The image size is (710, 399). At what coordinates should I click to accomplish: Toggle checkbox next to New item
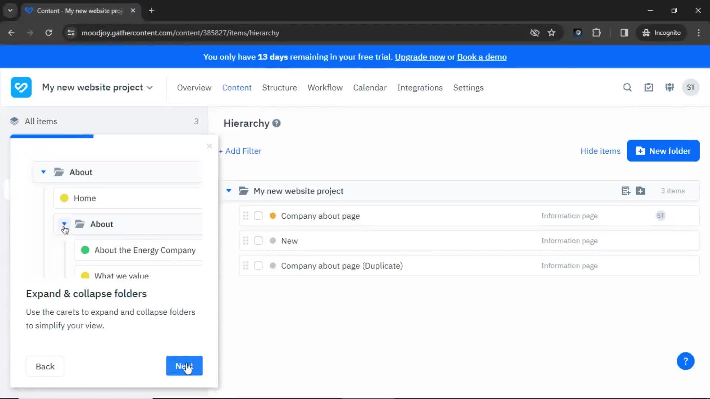(258, 241)
